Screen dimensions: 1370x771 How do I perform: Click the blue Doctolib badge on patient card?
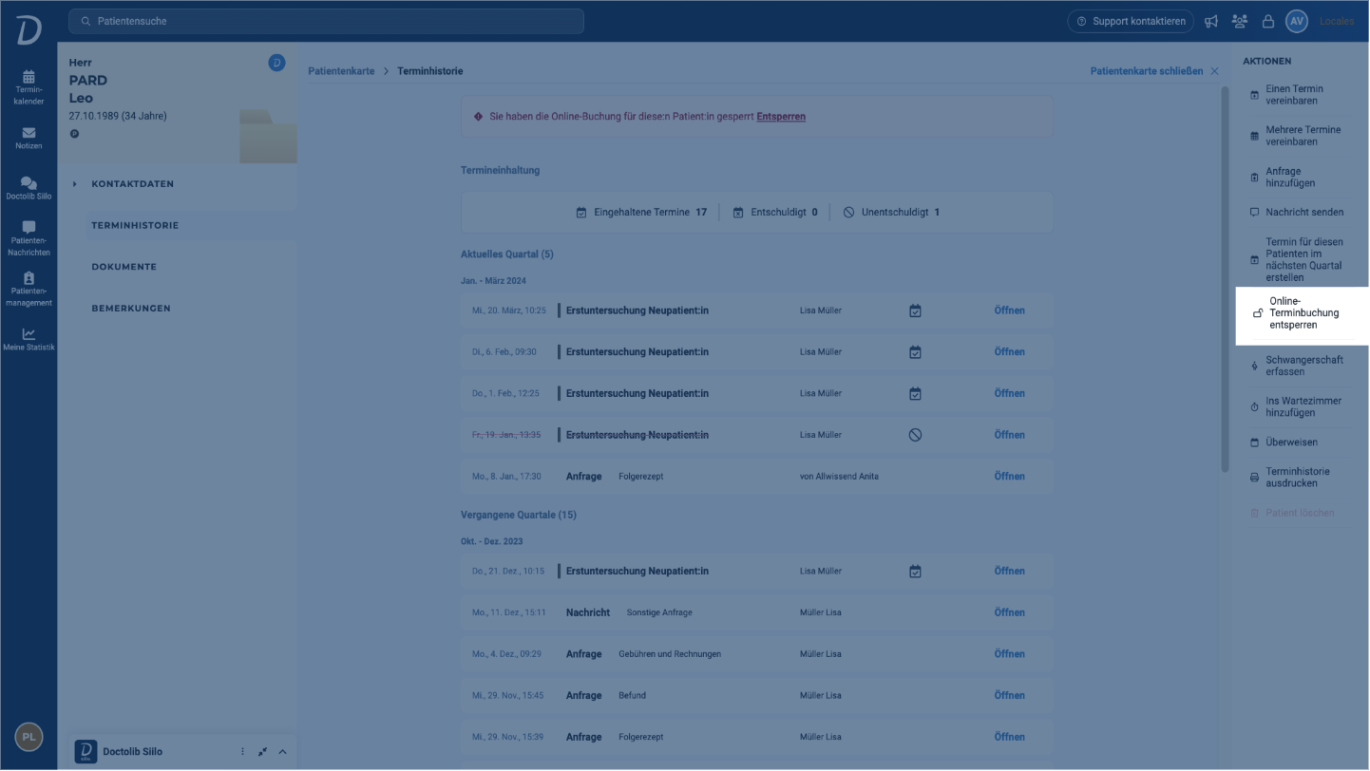276,63
